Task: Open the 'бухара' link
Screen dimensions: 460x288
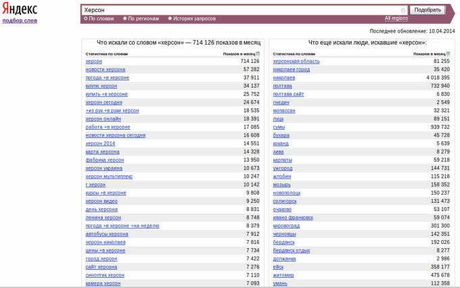Action: (281, 135)
